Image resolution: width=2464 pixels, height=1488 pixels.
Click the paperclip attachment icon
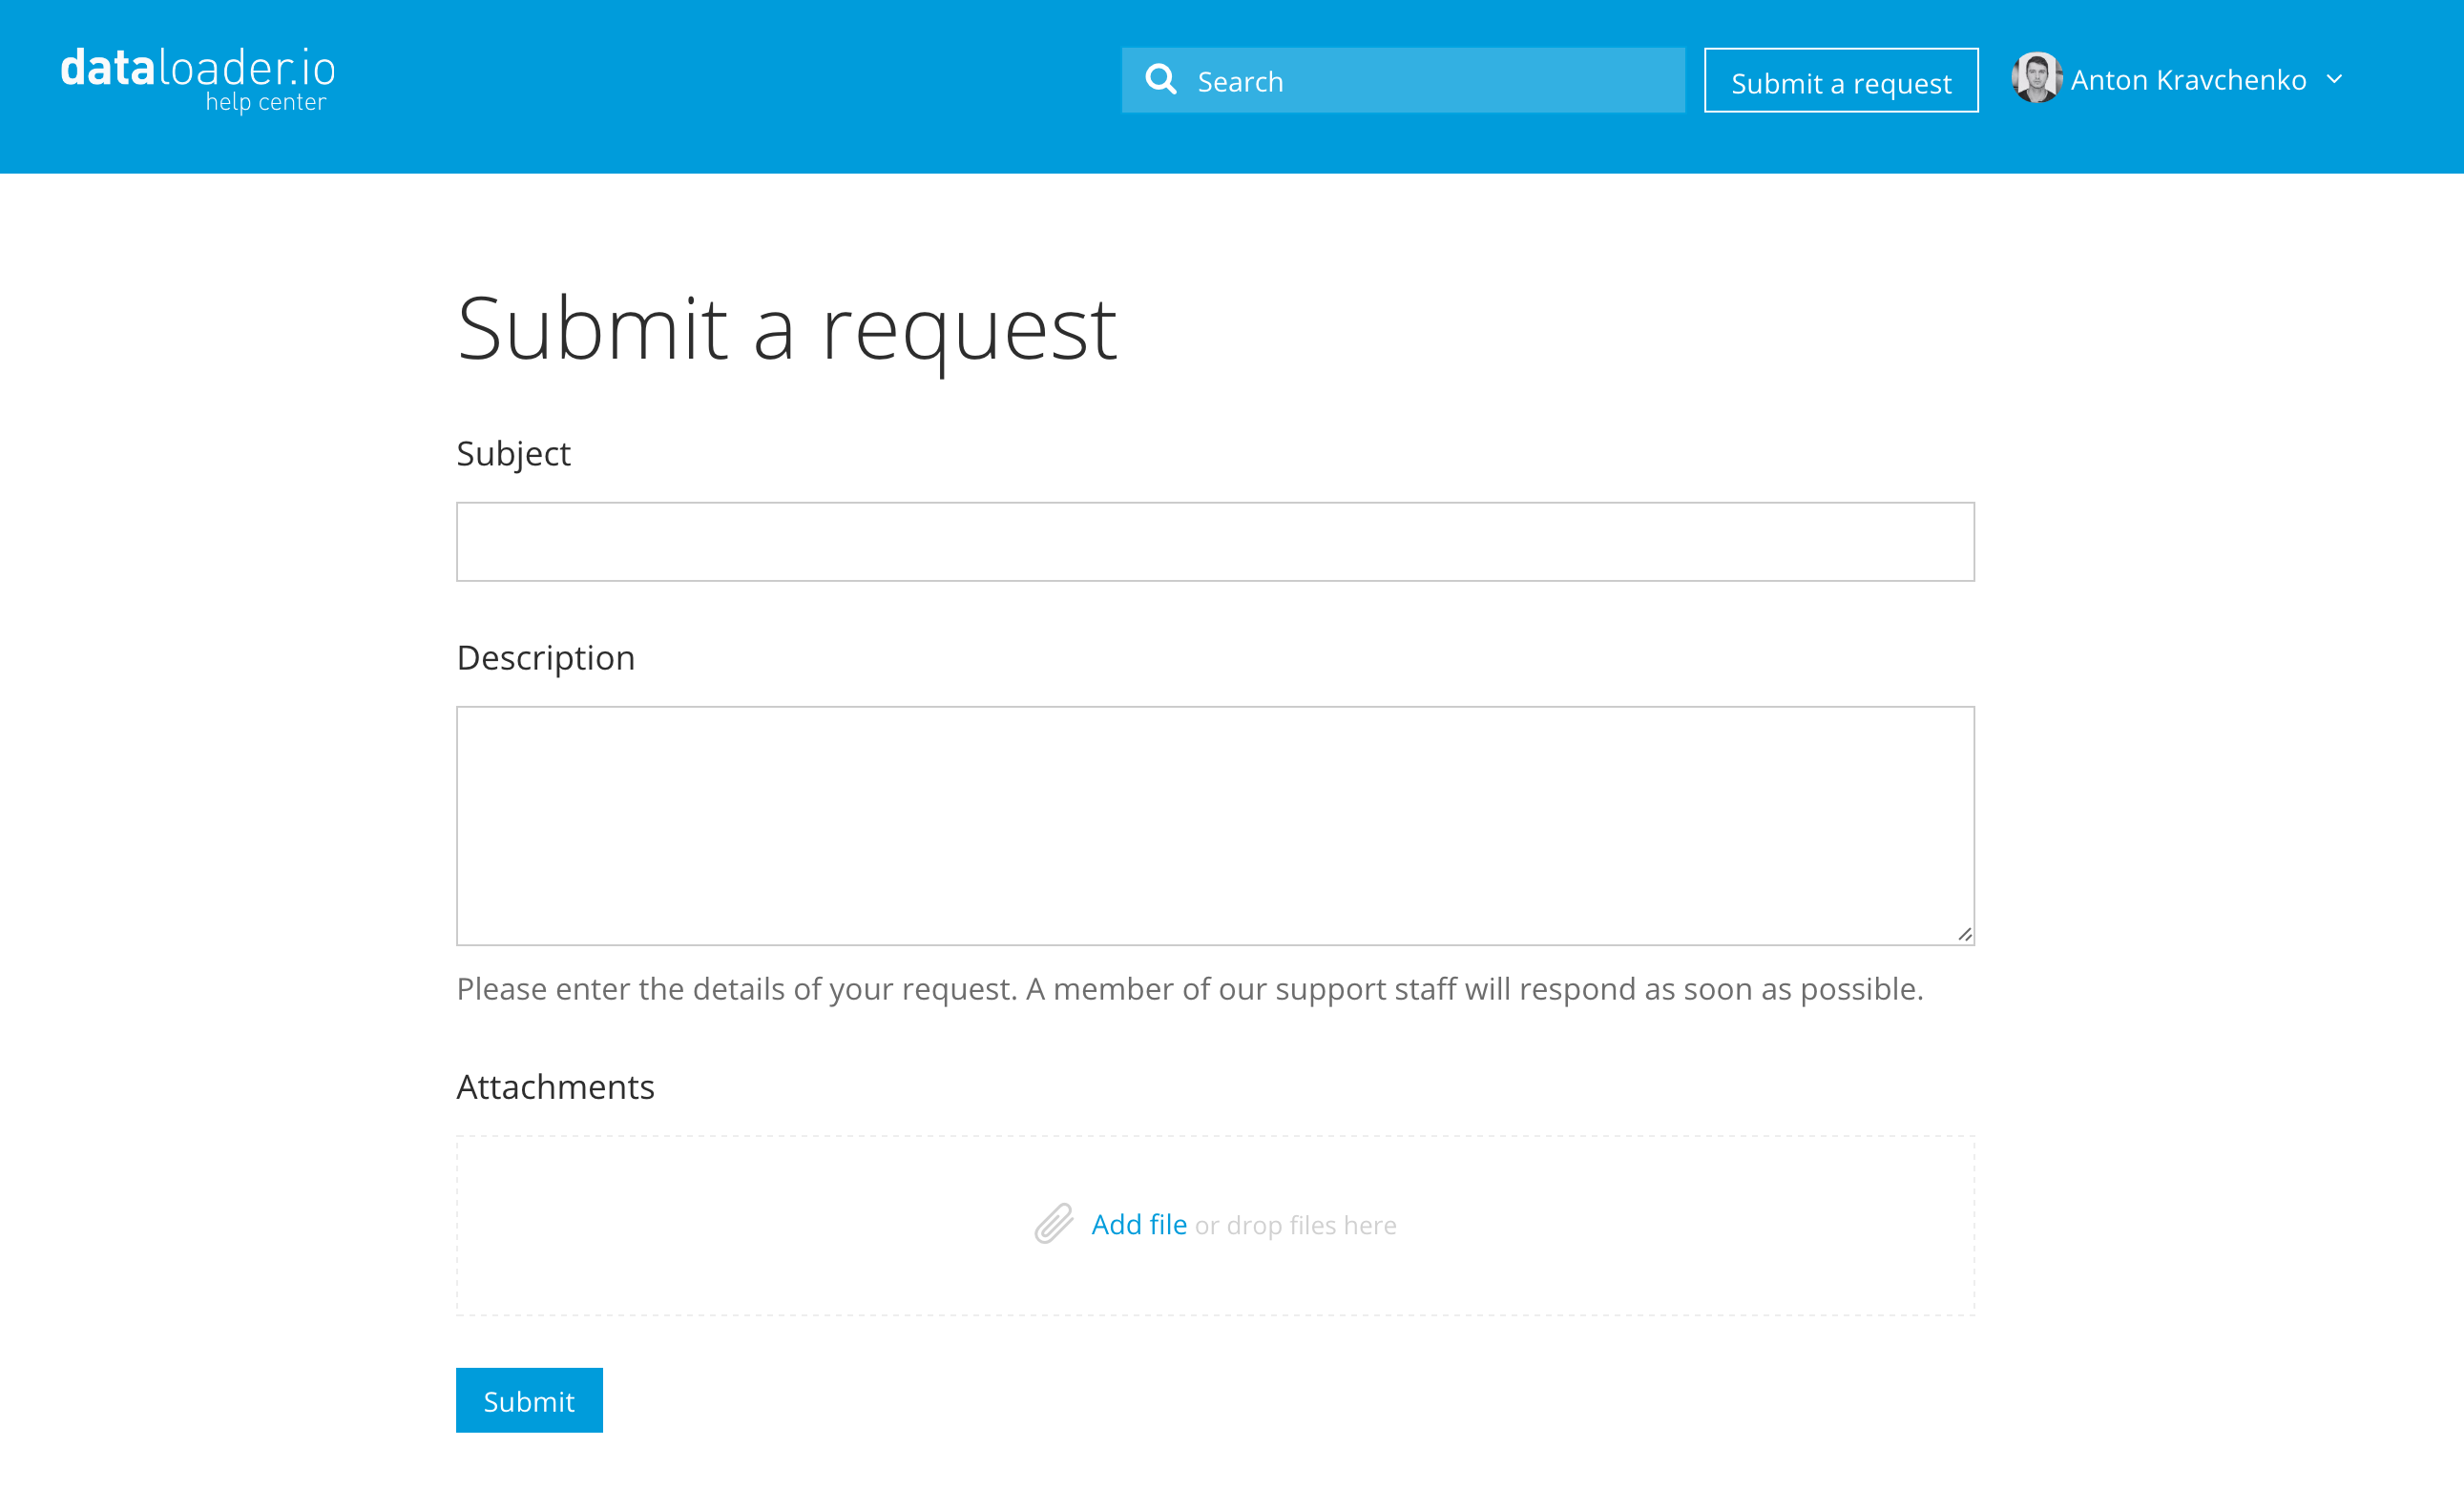[x=1053, y=1223]
